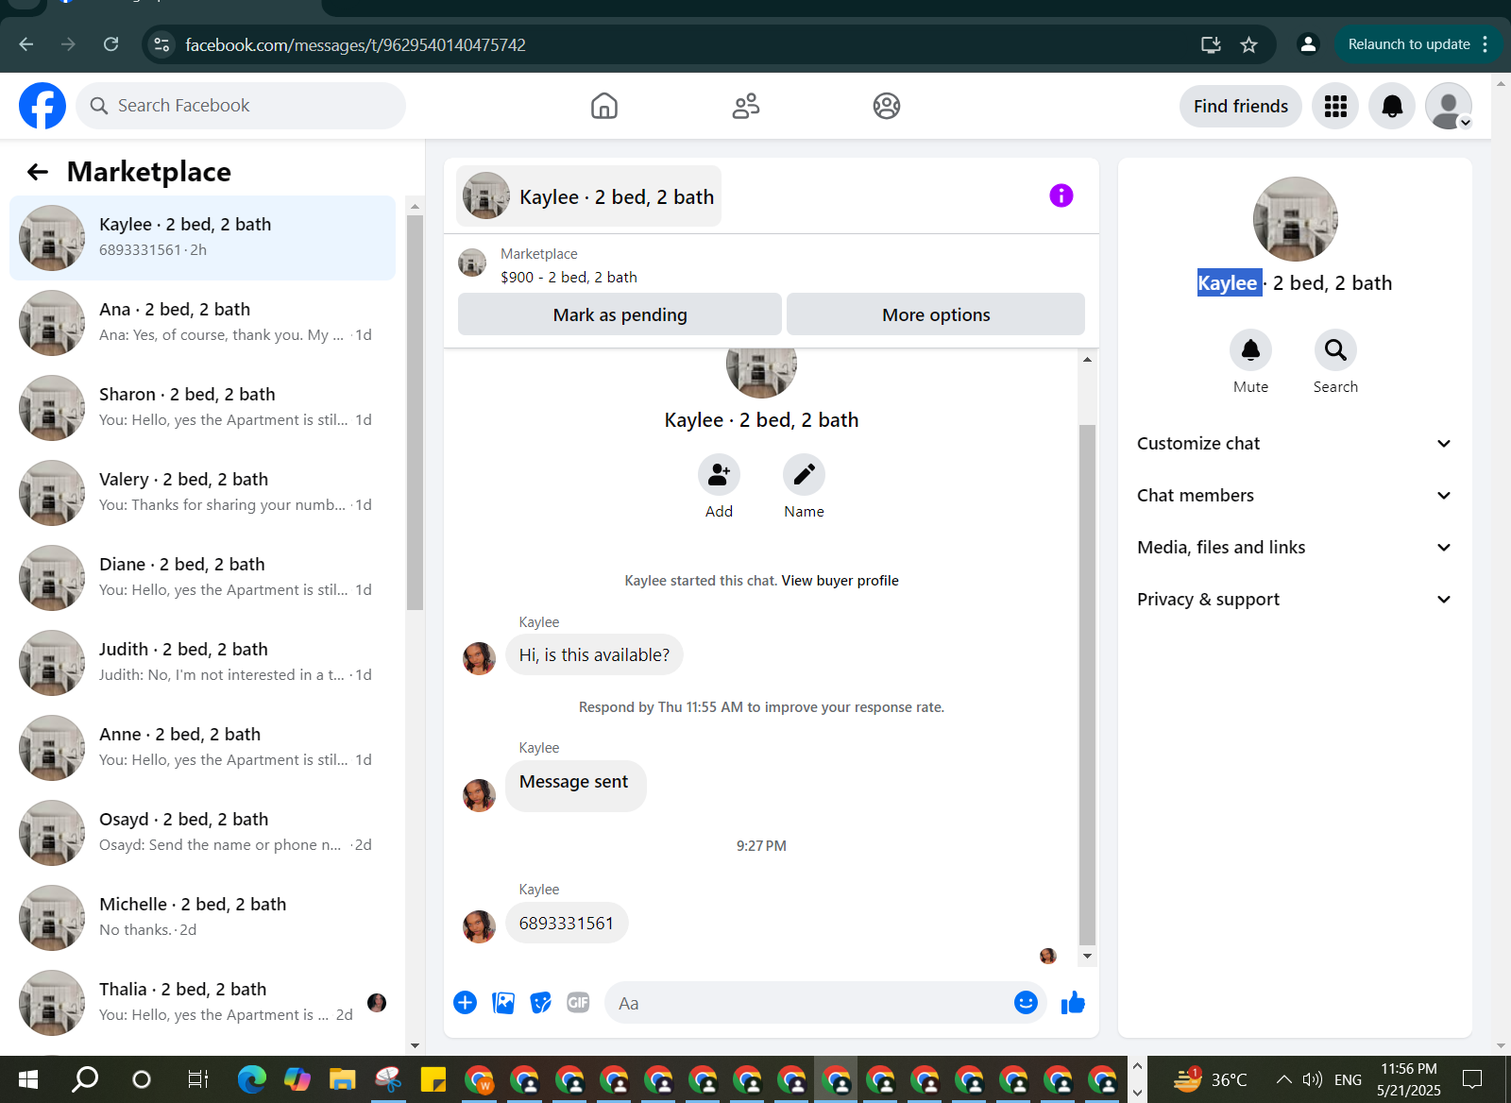This screenshot has height=1103, width=1511.
Task: Open more actions plus icon in composer
Action: [x=465, y=1003]
